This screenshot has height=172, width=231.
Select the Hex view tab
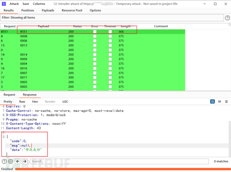(35, 101)
